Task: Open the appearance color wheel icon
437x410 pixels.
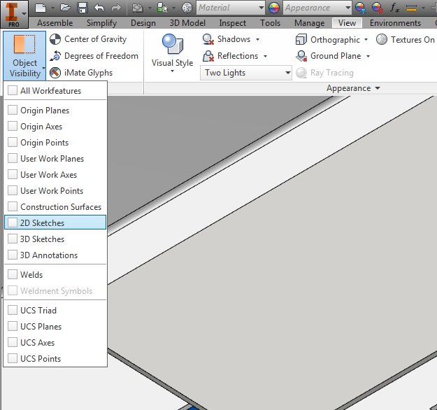Action: click(274, 8)
